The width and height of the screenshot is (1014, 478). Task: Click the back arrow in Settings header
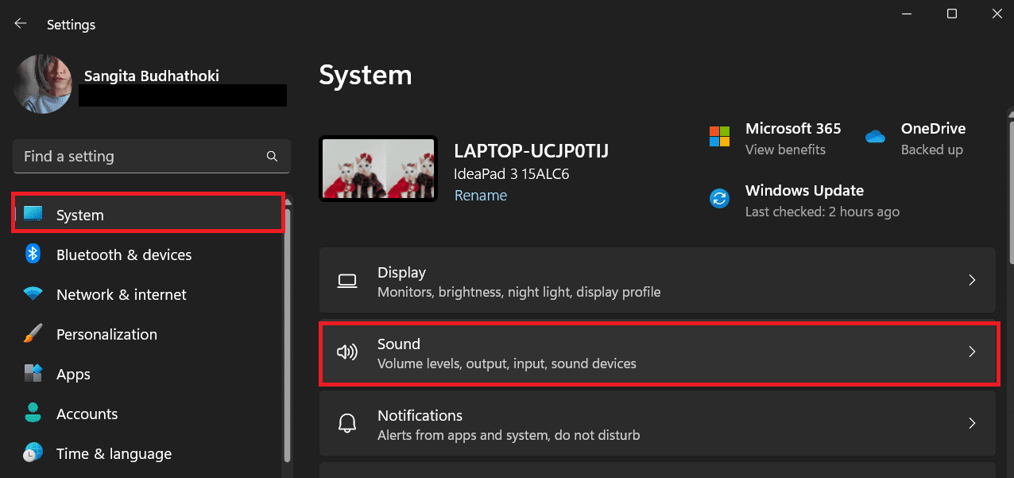tap(21, 24)
